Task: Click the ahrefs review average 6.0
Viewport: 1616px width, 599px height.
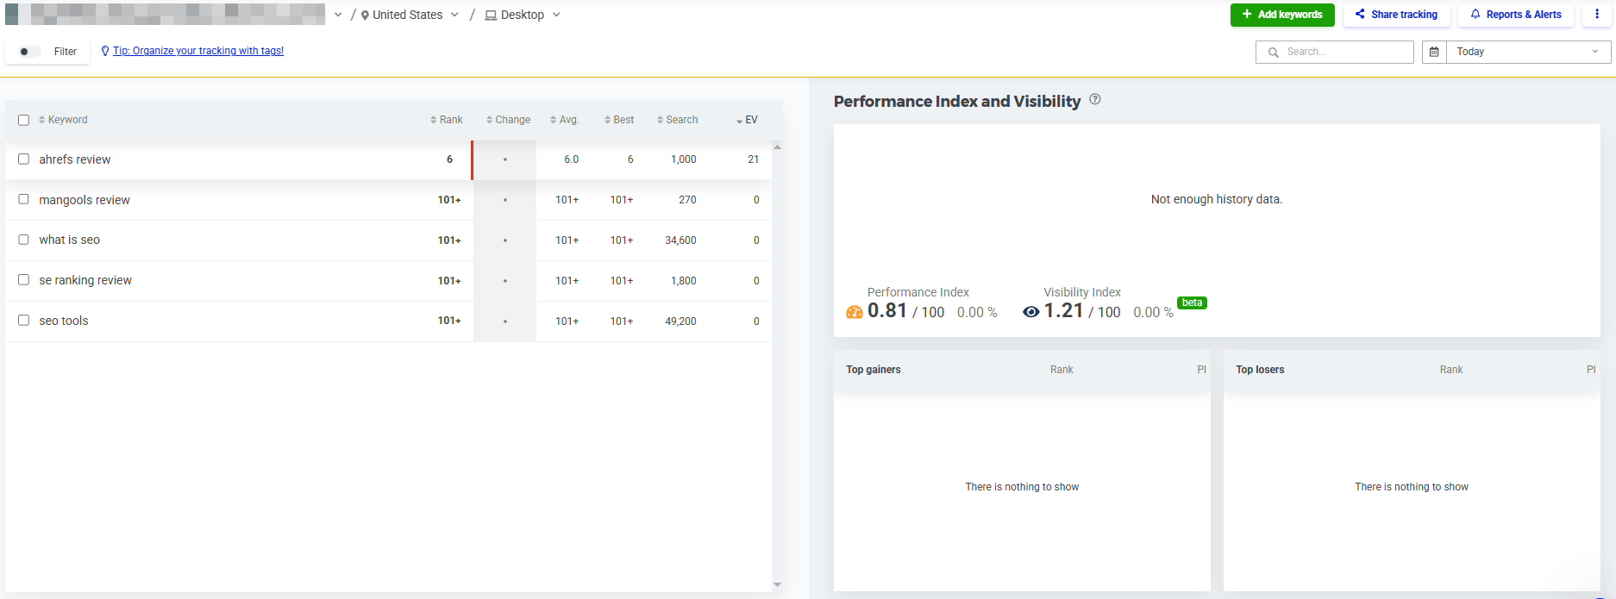Action: point(571,159)
